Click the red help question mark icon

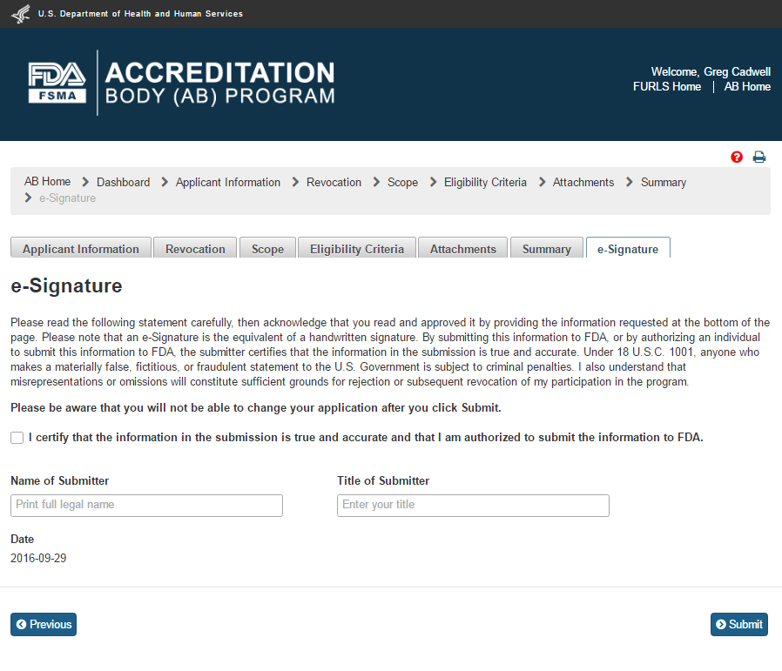tap(737, 158)
